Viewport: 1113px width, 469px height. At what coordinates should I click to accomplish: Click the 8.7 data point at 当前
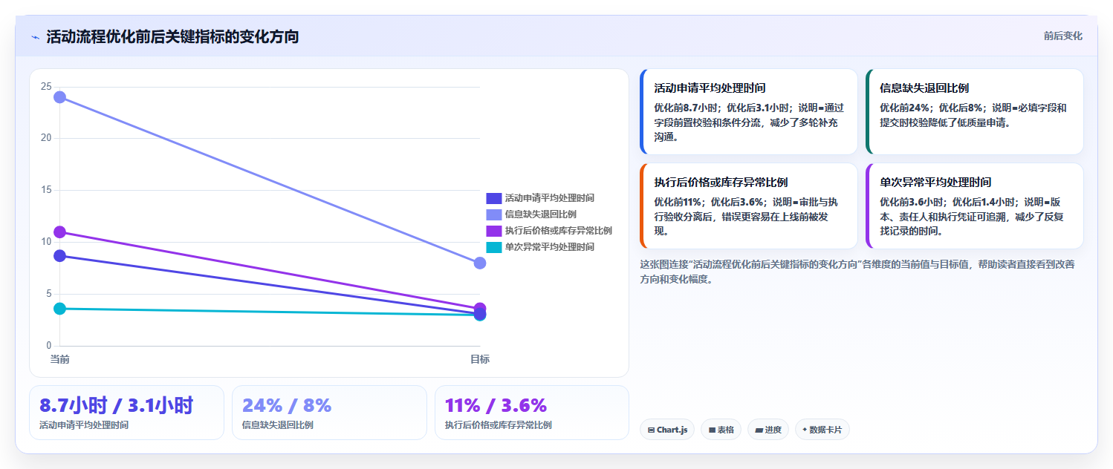(x=60, y=256)
